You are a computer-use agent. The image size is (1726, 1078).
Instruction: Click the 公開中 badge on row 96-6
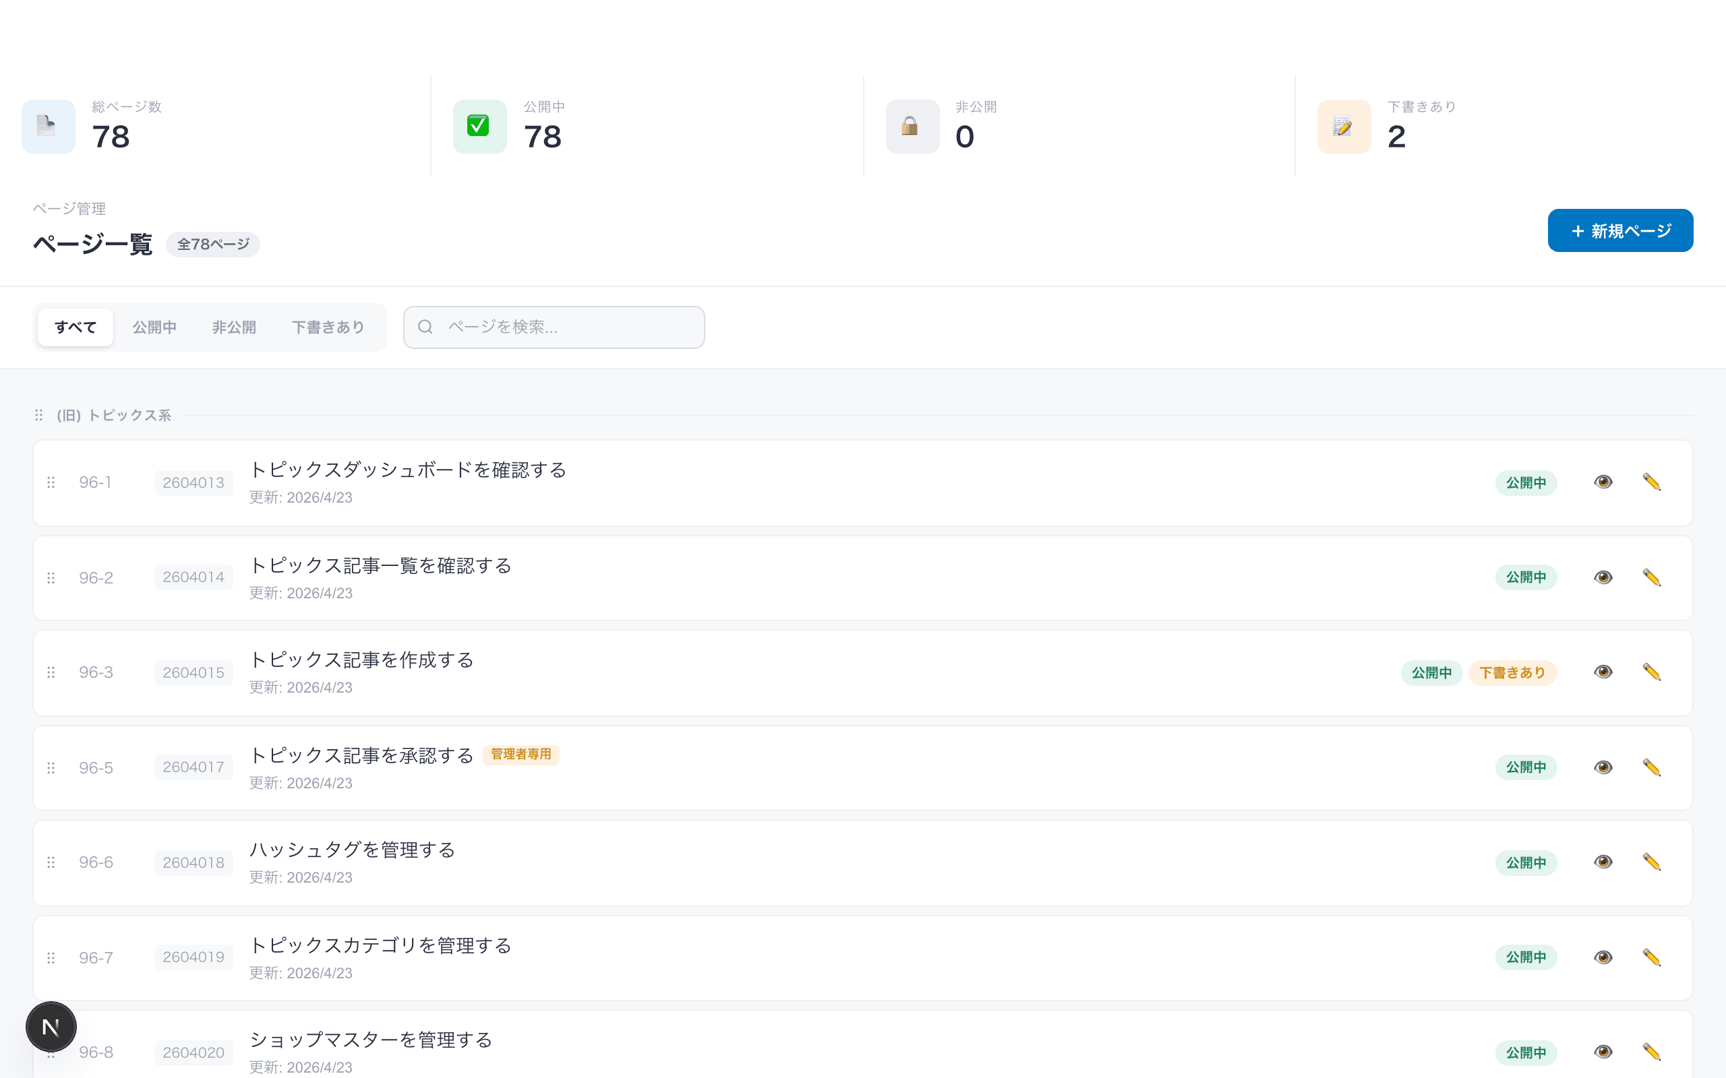1526,862
